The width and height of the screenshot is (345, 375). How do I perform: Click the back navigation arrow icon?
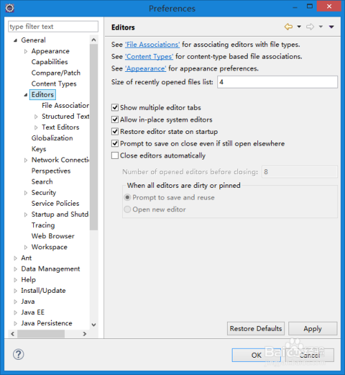coord(288,26)
